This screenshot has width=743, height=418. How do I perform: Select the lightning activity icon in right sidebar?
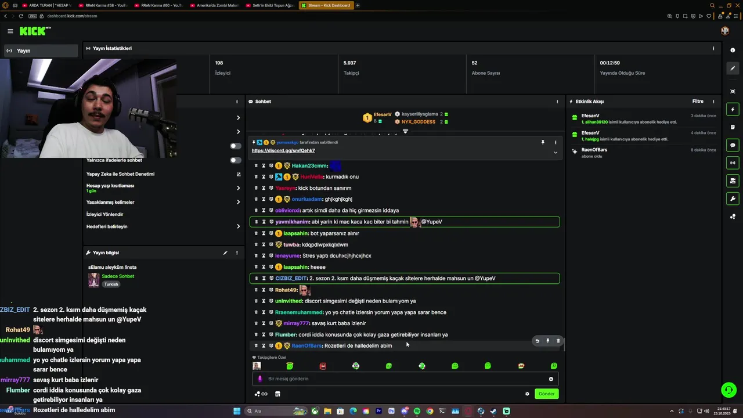[733, 109]
